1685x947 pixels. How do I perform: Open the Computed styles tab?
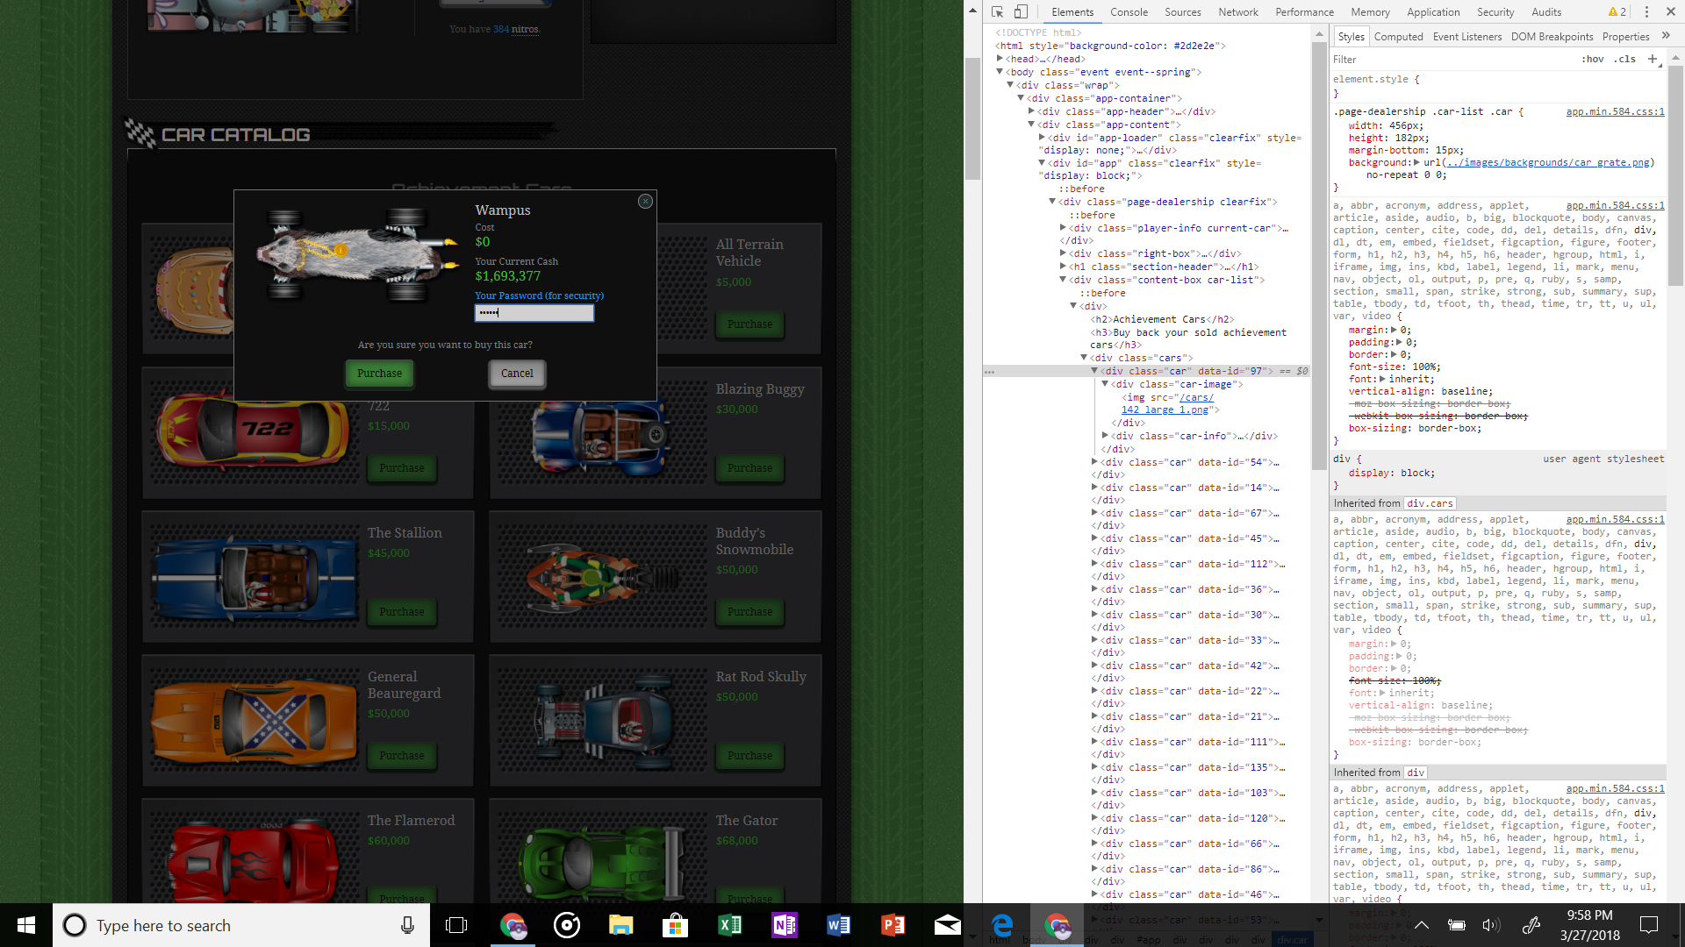(x=1398, y=36)
